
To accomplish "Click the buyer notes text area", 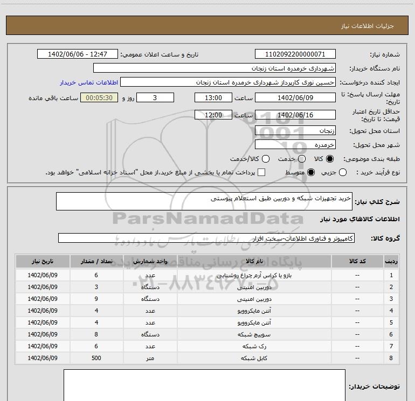I will pyautogui.click(x=204, y=385).
